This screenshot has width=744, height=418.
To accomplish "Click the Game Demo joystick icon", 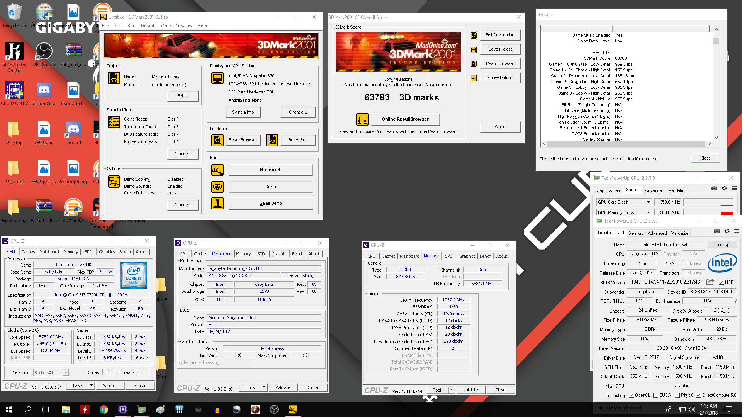I will tap(218, 204).
